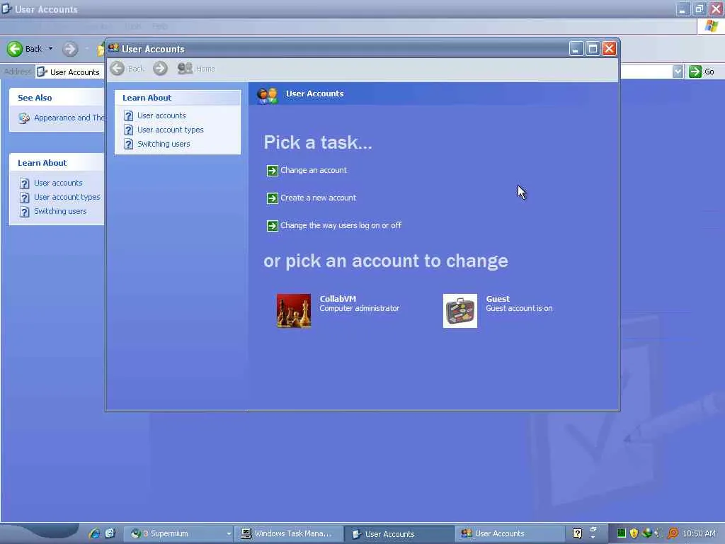Expand the Address bar dropdown arrow

[678, 72]
